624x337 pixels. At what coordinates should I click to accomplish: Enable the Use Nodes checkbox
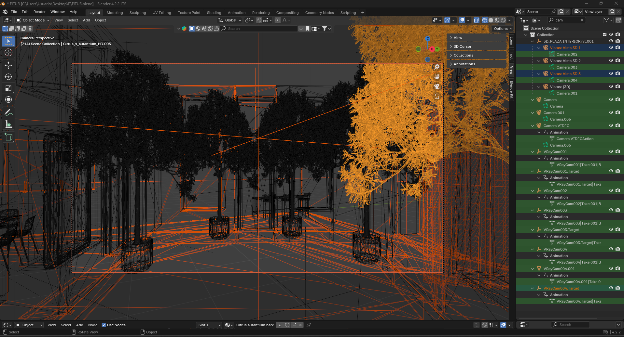pyautogui.click(x=104, y=325)
